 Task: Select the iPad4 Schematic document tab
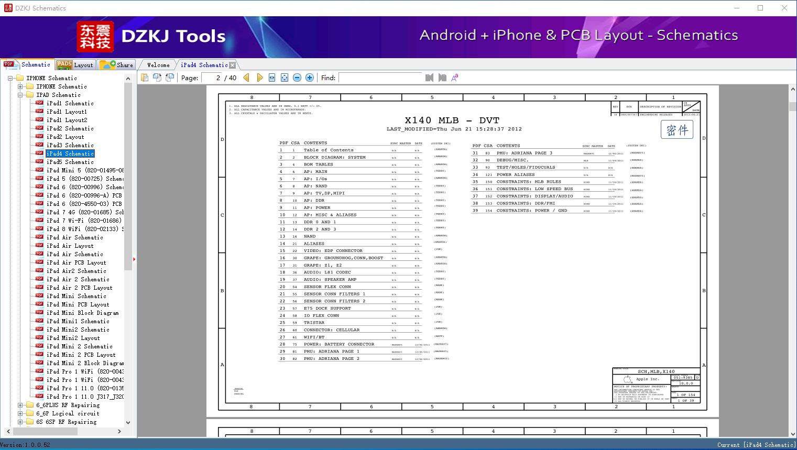point(204,65)
